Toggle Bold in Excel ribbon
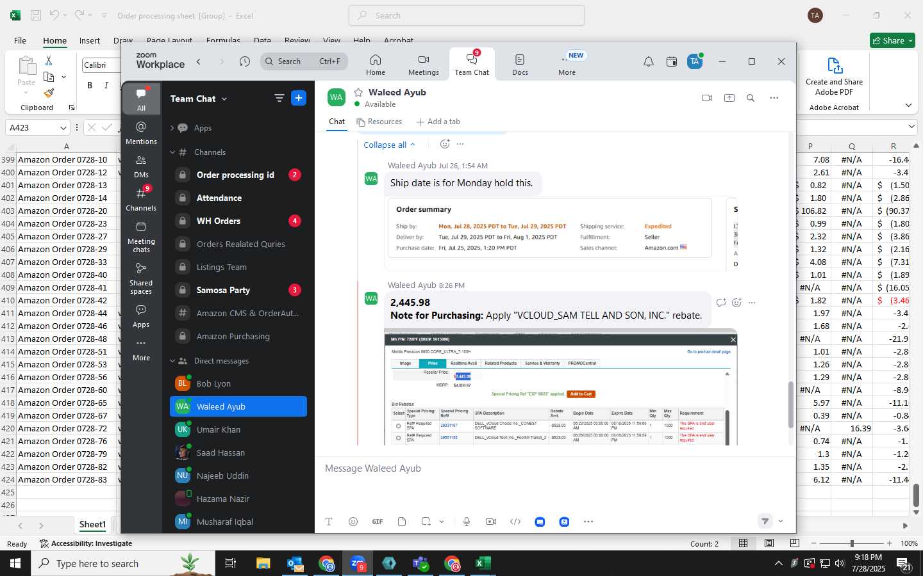 click(x=90, y=85)
